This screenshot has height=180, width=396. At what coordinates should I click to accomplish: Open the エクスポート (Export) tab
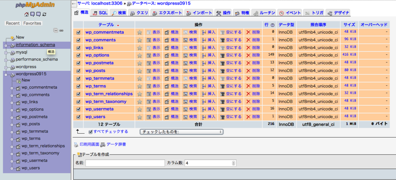(x=167, y=13)
